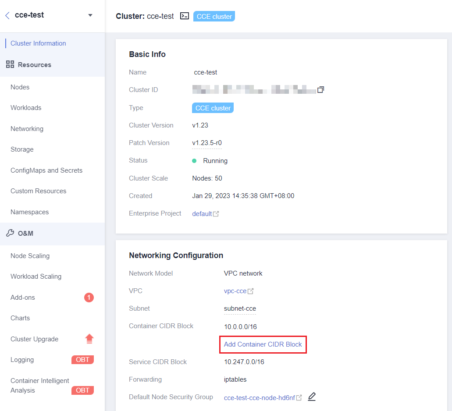Open the default enterprise project link
Screen dimensions: 452x411
(x=202, y=214)
